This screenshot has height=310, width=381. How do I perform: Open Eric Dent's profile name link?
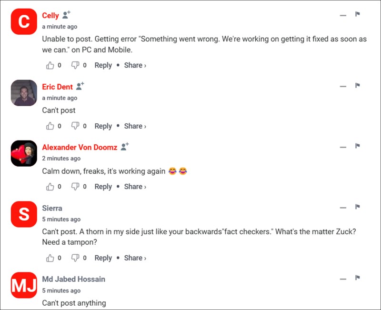point(57,87)
